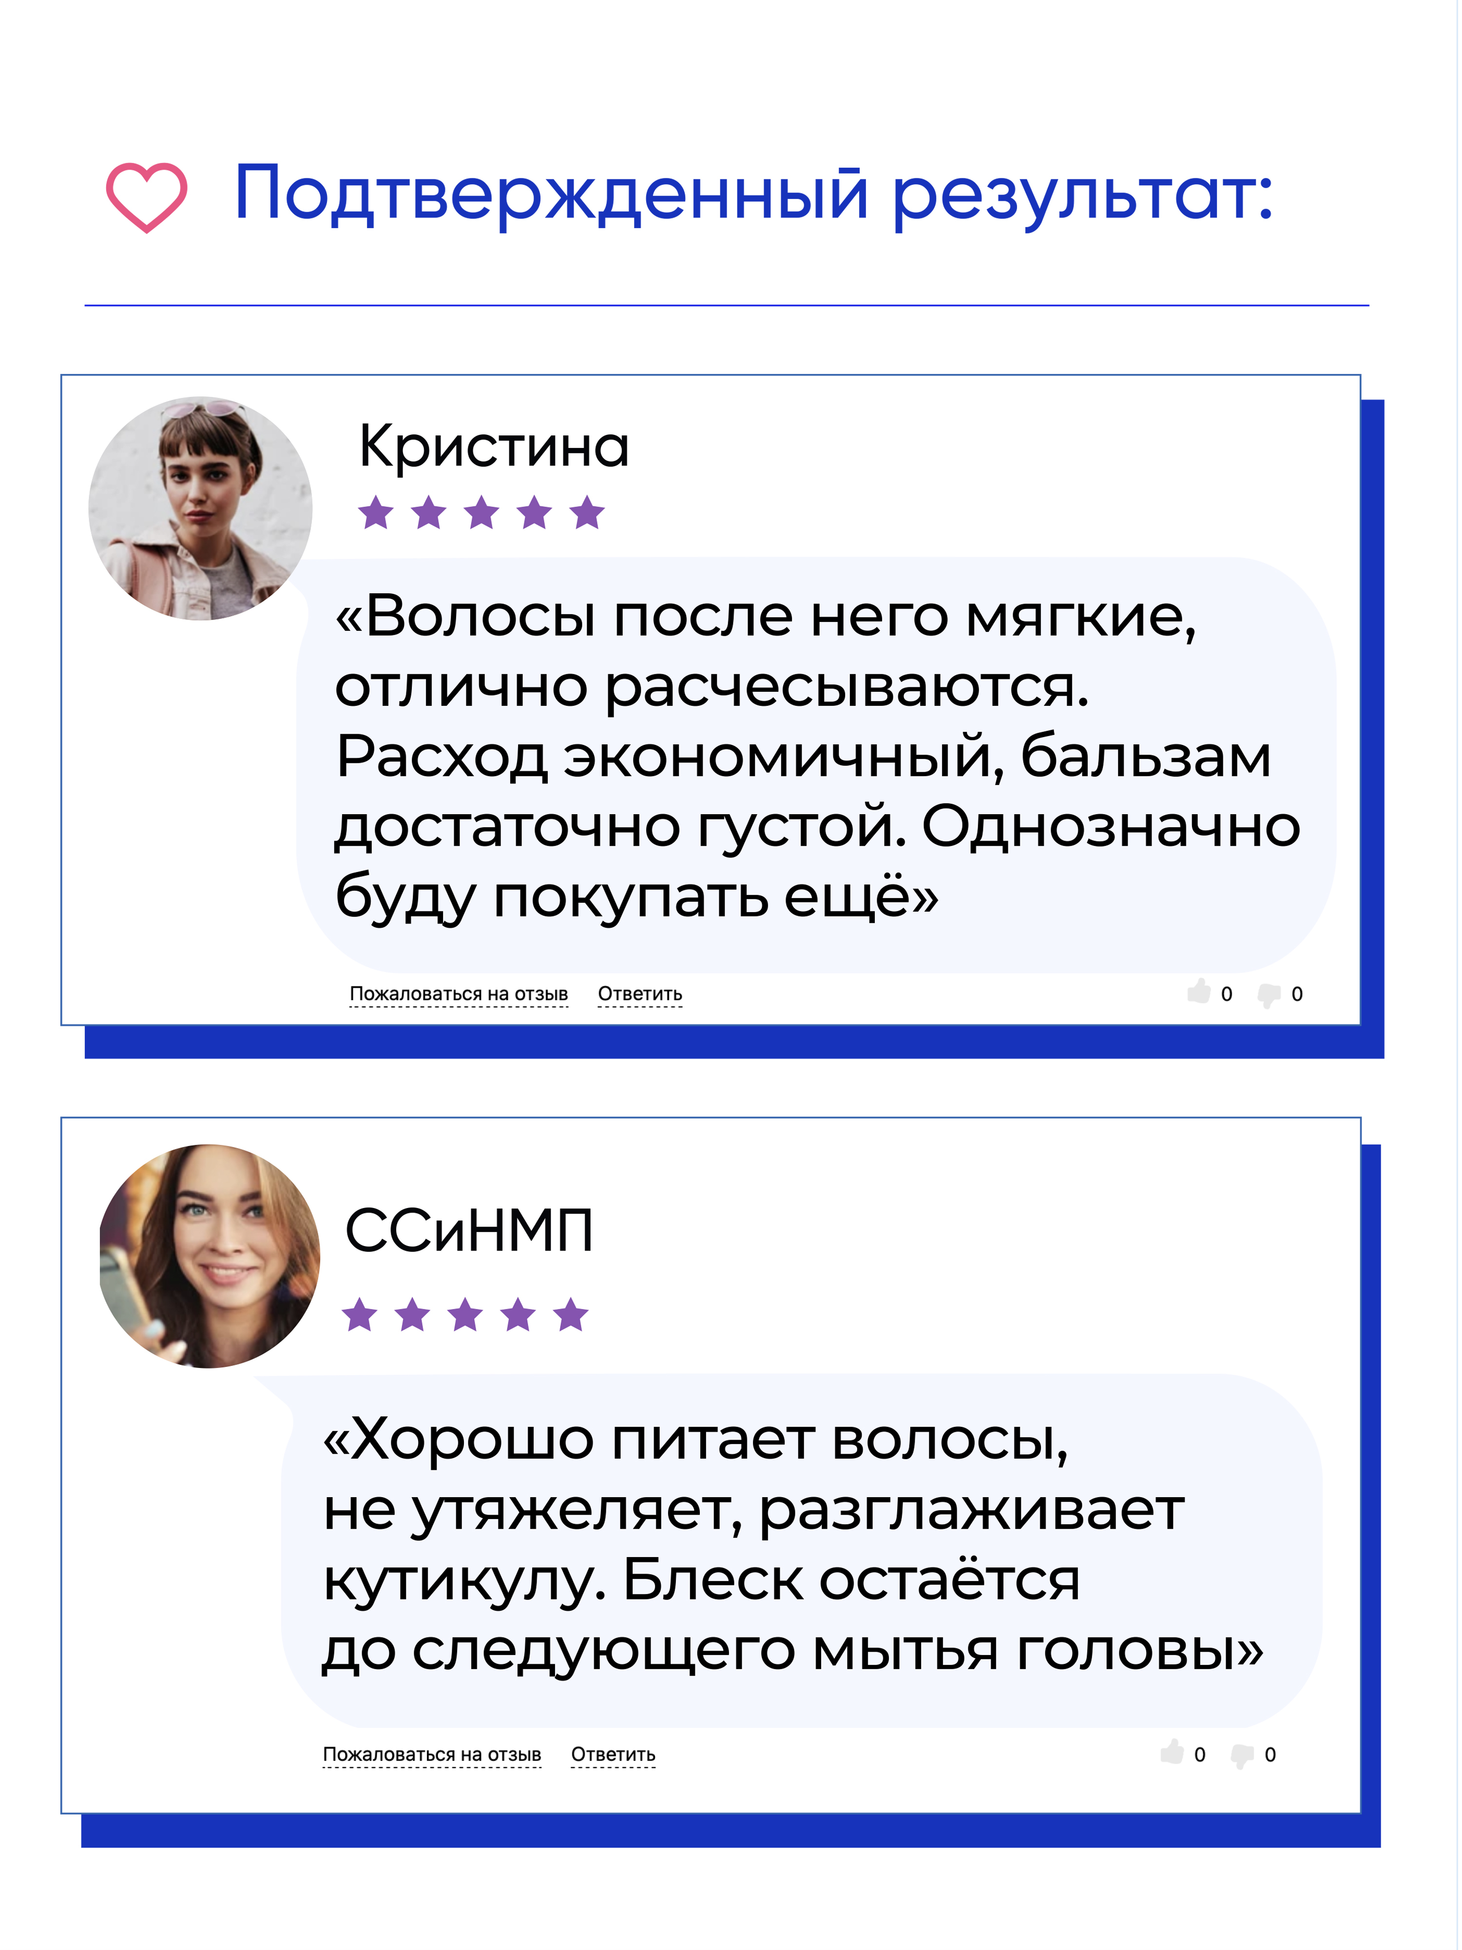Report ССиНМП's review via 'Пожаловаться на отзыв'
The width and height of the screenshot is (1462, 1950).
(432, 1755)
